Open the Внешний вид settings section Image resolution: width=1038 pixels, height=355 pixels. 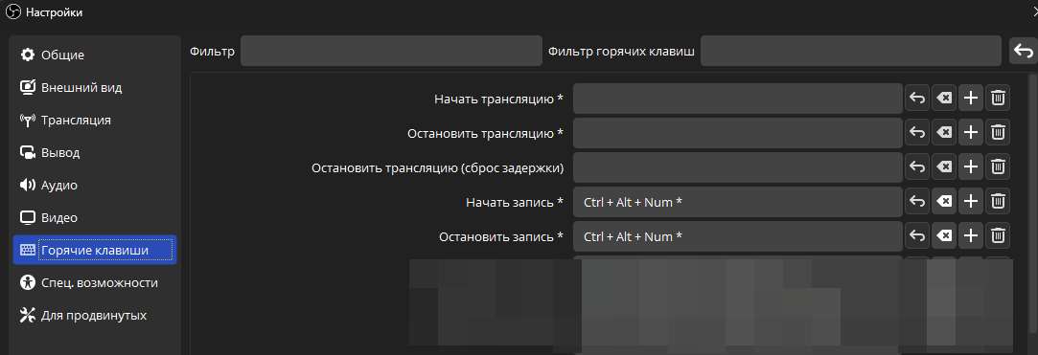pyautogui.click(x=95, y=87)
